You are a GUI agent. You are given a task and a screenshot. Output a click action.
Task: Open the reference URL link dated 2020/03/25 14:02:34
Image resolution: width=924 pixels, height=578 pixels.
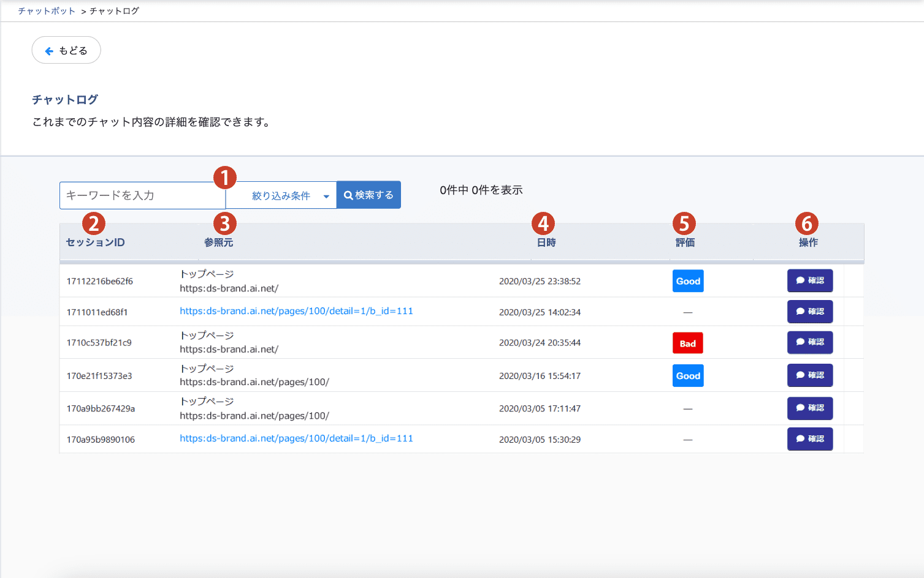296,311
